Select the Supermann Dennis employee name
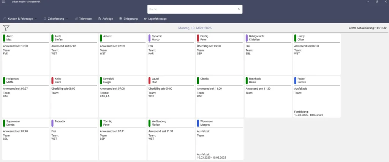The height and width of the screenshot is (162, 389). click(x=13, y=123)
